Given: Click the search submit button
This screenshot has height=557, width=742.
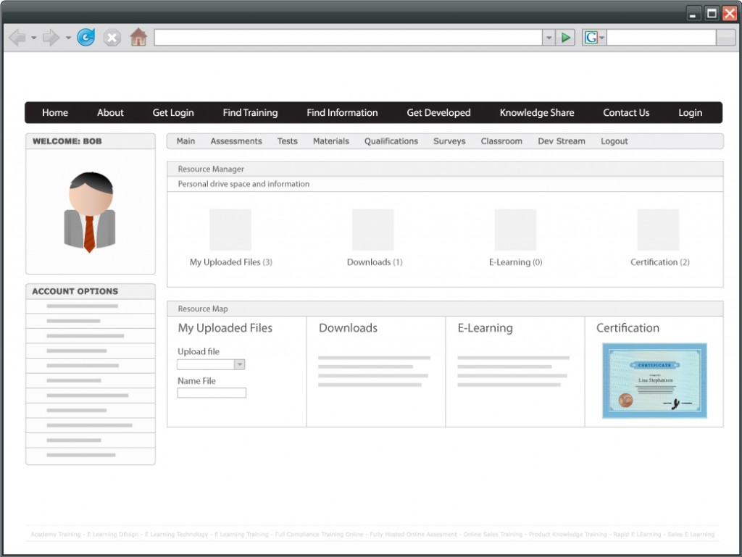Looking at the screenshot, I should pos(725,38).
